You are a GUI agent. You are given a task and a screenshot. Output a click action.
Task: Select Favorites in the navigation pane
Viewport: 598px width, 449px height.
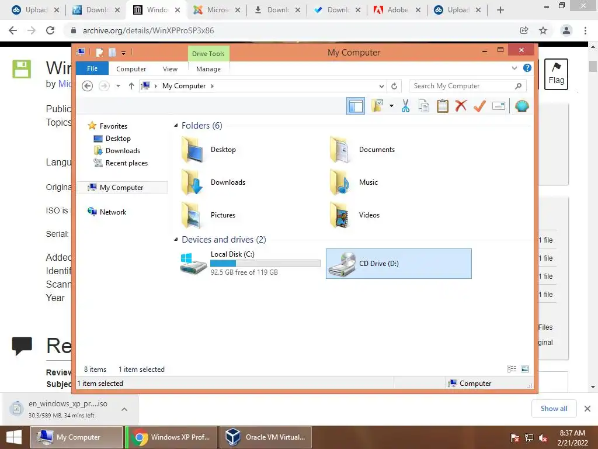[113, 126]
